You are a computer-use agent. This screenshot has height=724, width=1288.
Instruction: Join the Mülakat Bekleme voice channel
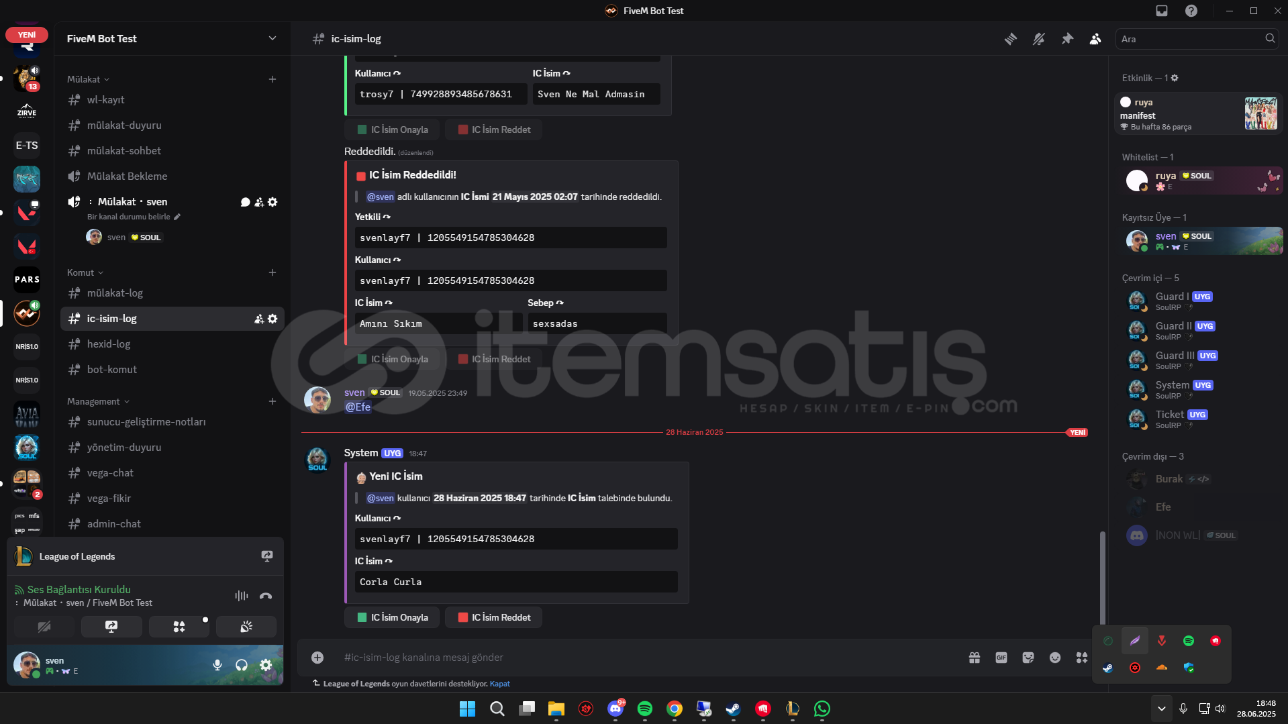click(172, 176)
